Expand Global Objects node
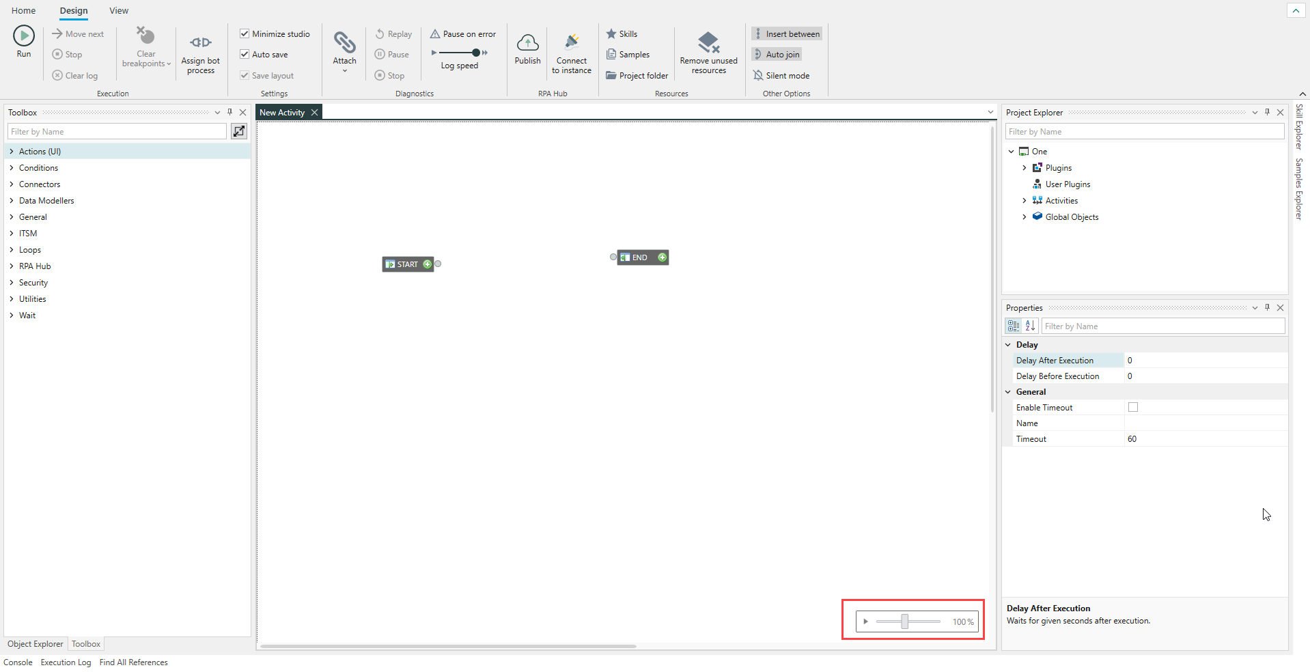 click(x=1025, y=217)
